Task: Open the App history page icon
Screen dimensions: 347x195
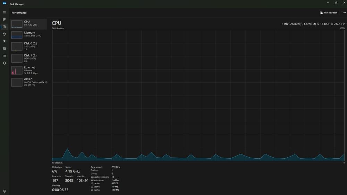Action: 4,34
